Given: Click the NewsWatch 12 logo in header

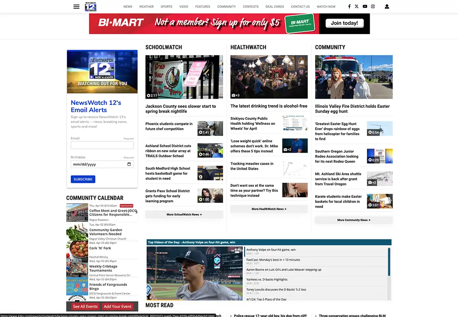Looking at the screenshot, I should 90,6.
